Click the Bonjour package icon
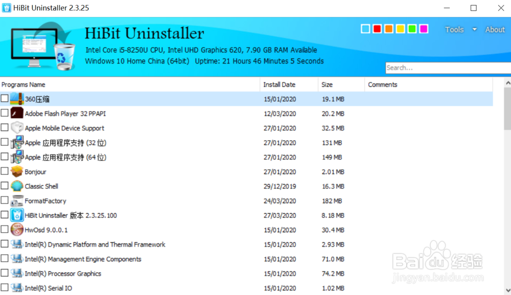This screenshot has width=511, height=295. tap(17, 171)
